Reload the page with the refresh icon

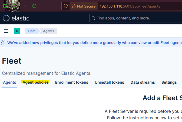tap(34, 6)
